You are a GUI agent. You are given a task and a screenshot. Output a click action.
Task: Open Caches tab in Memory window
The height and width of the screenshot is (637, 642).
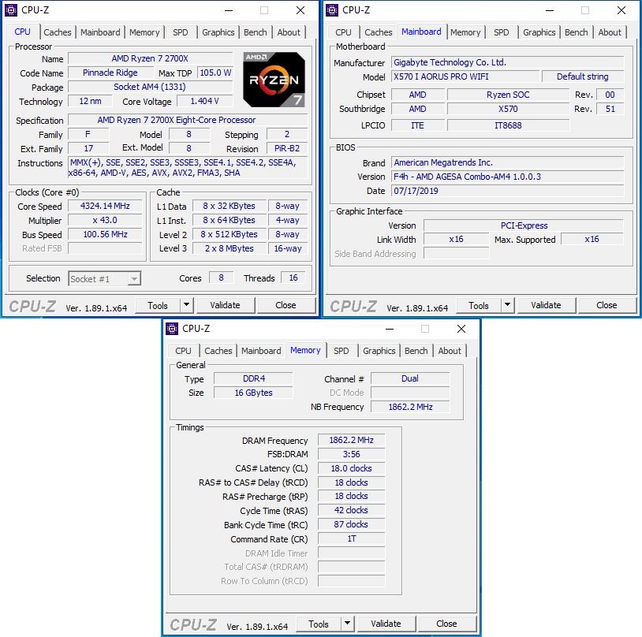[x=218, y=351]
